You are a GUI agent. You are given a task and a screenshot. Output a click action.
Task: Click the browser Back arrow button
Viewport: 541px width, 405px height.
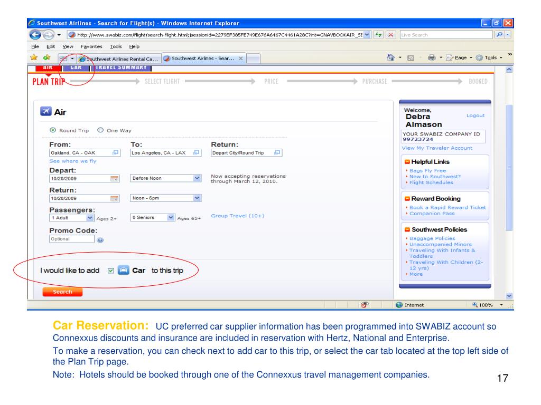35,35
